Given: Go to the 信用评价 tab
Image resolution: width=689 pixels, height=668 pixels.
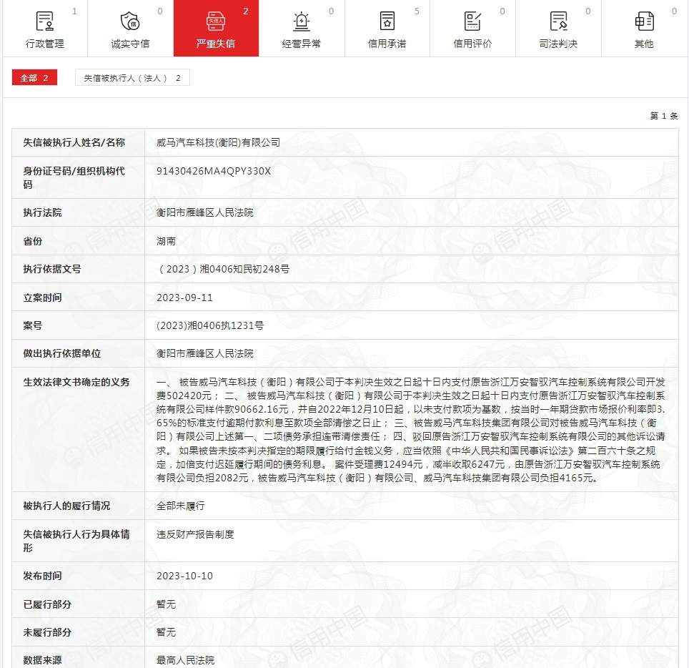Looking at the screenshot, I should coord(473,44).
